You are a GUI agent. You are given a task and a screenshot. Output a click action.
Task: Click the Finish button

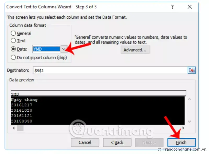point(181,142)
